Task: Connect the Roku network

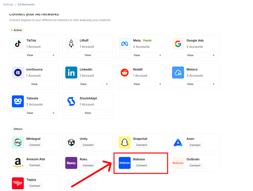Action: click(88, 165)
